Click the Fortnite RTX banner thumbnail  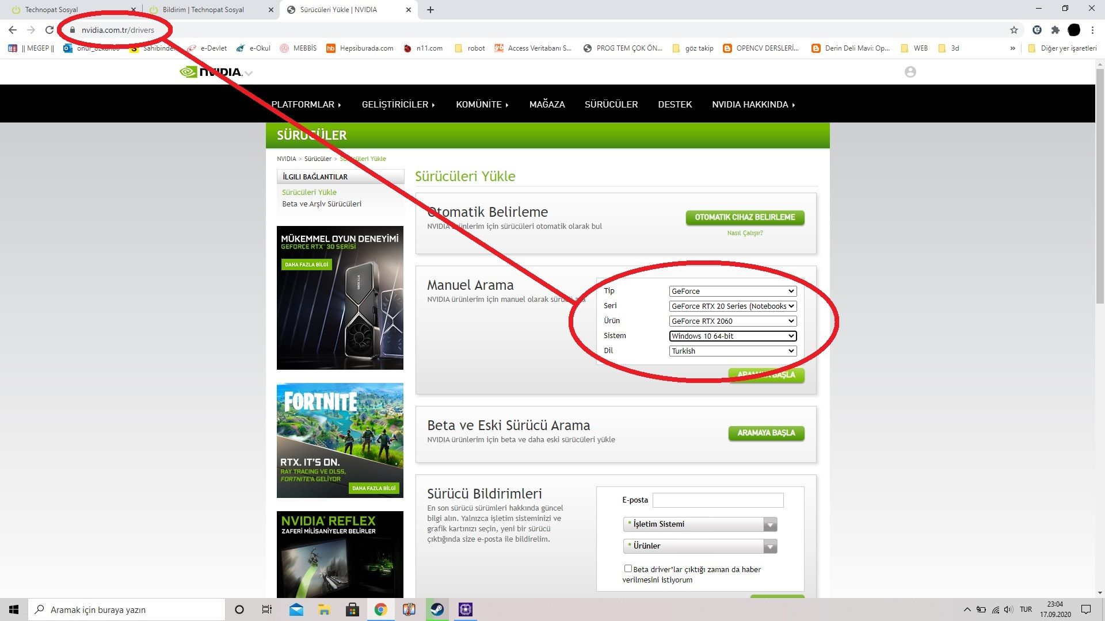[340, 440]
